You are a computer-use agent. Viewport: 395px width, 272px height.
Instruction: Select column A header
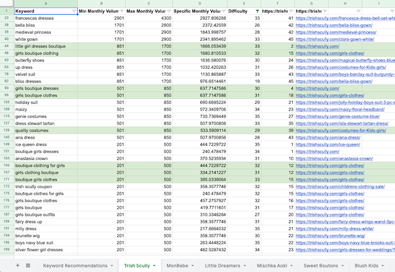[46, 3]
